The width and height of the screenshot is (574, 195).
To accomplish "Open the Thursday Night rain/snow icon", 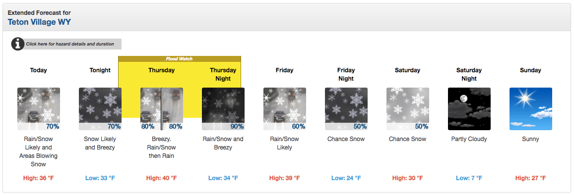I will click(x=223, y=109).
